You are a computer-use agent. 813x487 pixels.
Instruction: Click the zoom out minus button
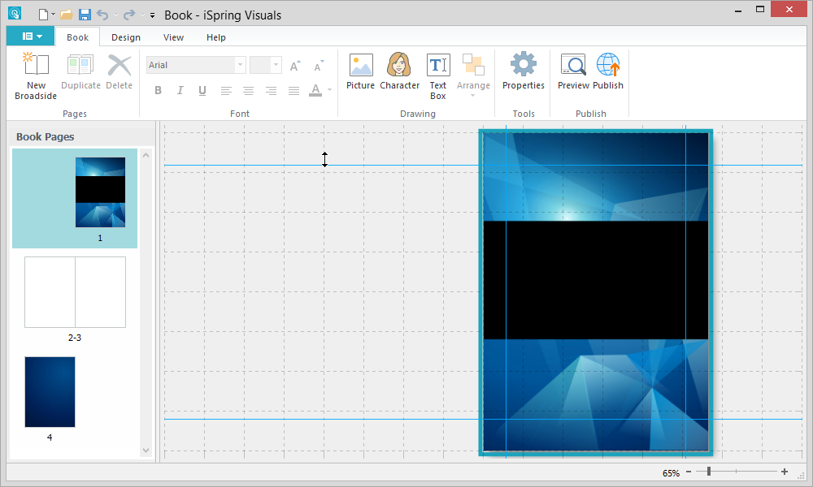coord(689,472)
